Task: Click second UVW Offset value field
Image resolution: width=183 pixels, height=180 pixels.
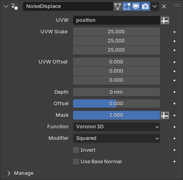Action: [116, 71]
